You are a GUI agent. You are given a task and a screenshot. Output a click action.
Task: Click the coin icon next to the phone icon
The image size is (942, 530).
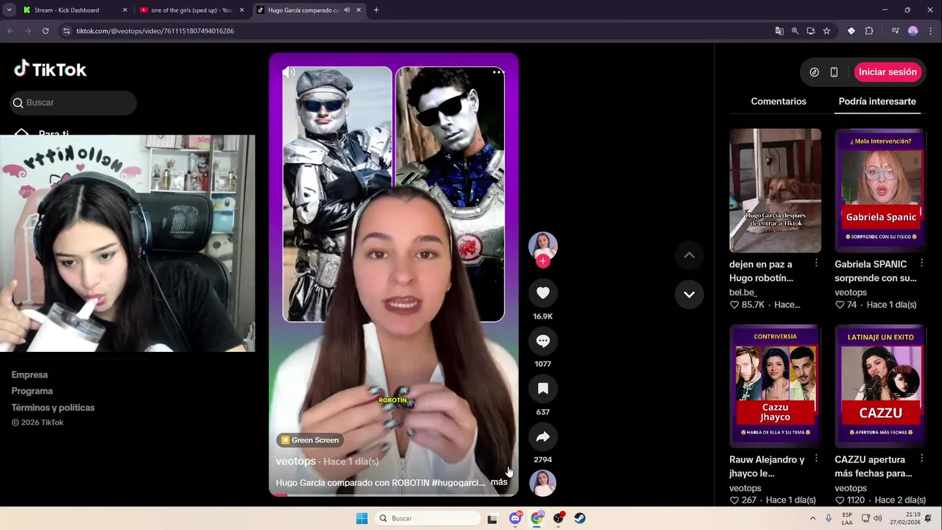click(x=814, y=72)
